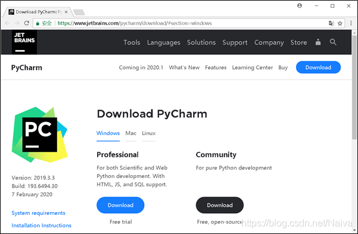Screen dimensions: 358x234
Task: Click the 'Community' heading
Action: click(216, 155)
